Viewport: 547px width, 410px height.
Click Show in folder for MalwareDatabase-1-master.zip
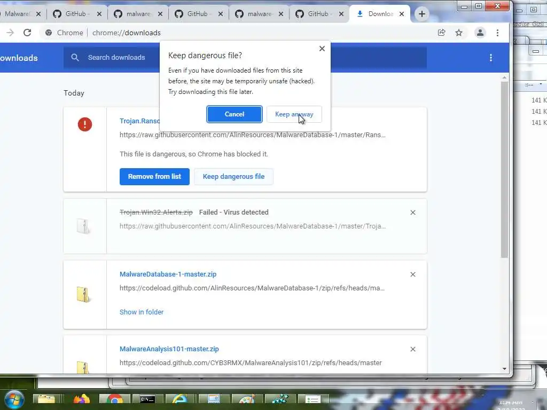(x=141, y=312)
